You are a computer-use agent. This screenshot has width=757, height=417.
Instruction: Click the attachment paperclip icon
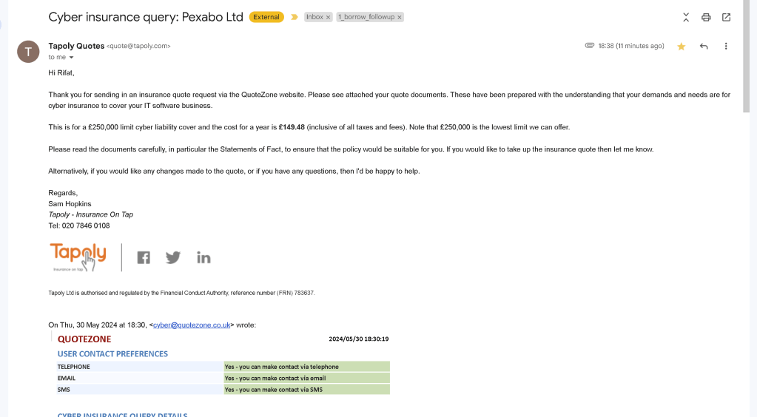point(590,45)
